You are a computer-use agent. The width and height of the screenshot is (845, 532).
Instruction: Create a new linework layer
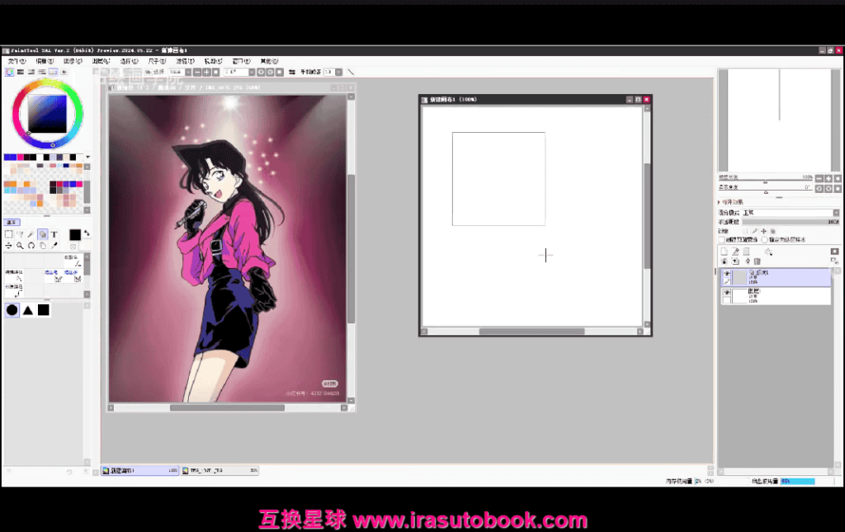(x=735, y=252)
